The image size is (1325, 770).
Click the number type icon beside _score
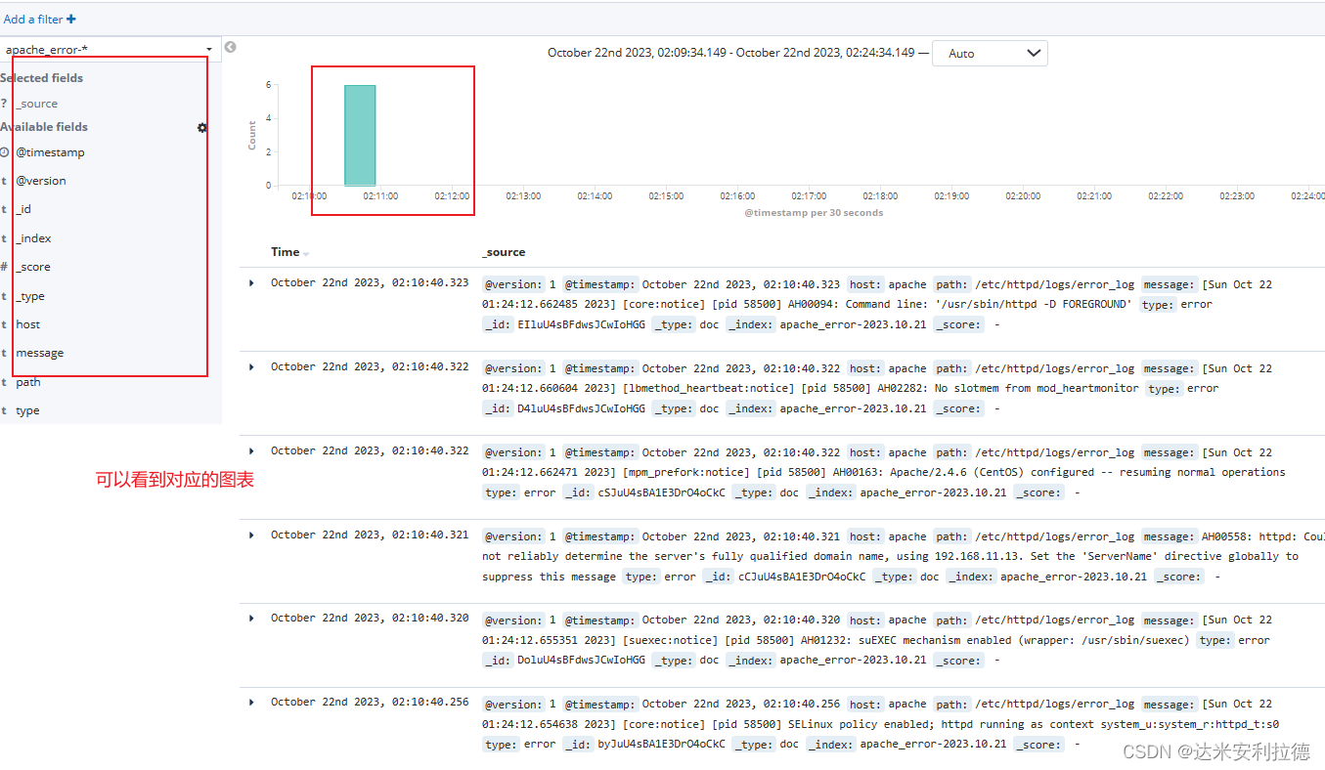[4, 267]
